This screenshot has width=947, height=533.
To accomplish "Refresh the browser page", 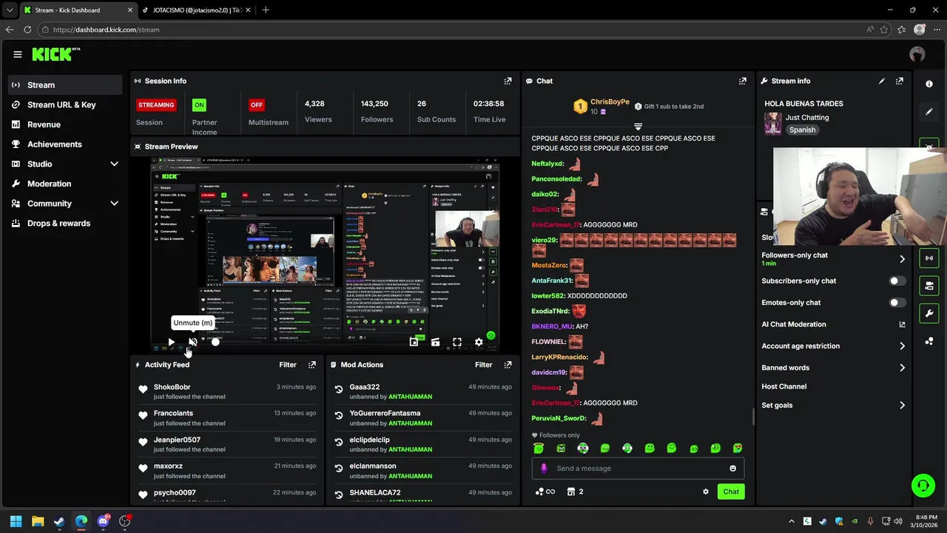I will tap(27, 30).
